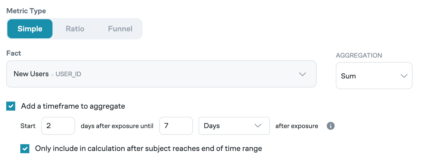Click the 'Add a timeframe to aggregate' label
The width and height of the screenshot is (421, 158).
click(73, 106)
